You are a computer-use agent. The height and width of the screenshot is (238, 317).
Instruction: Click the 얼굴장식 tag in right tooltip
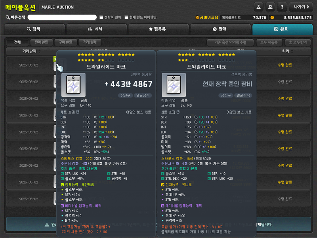[x=243, y=95]
